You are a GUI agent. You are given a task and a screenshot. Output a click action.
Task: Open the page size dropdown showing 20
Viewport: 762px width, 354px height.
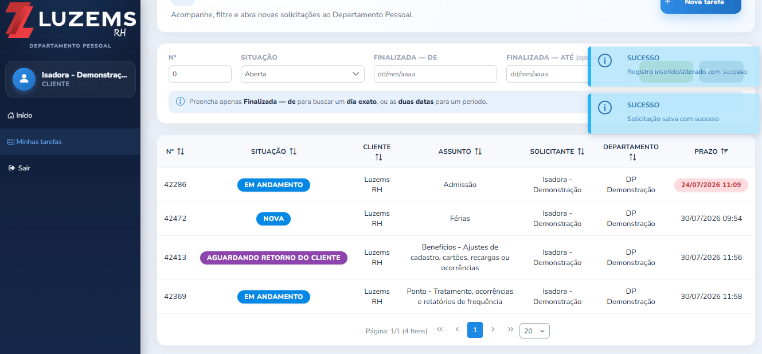coord(534,331)
